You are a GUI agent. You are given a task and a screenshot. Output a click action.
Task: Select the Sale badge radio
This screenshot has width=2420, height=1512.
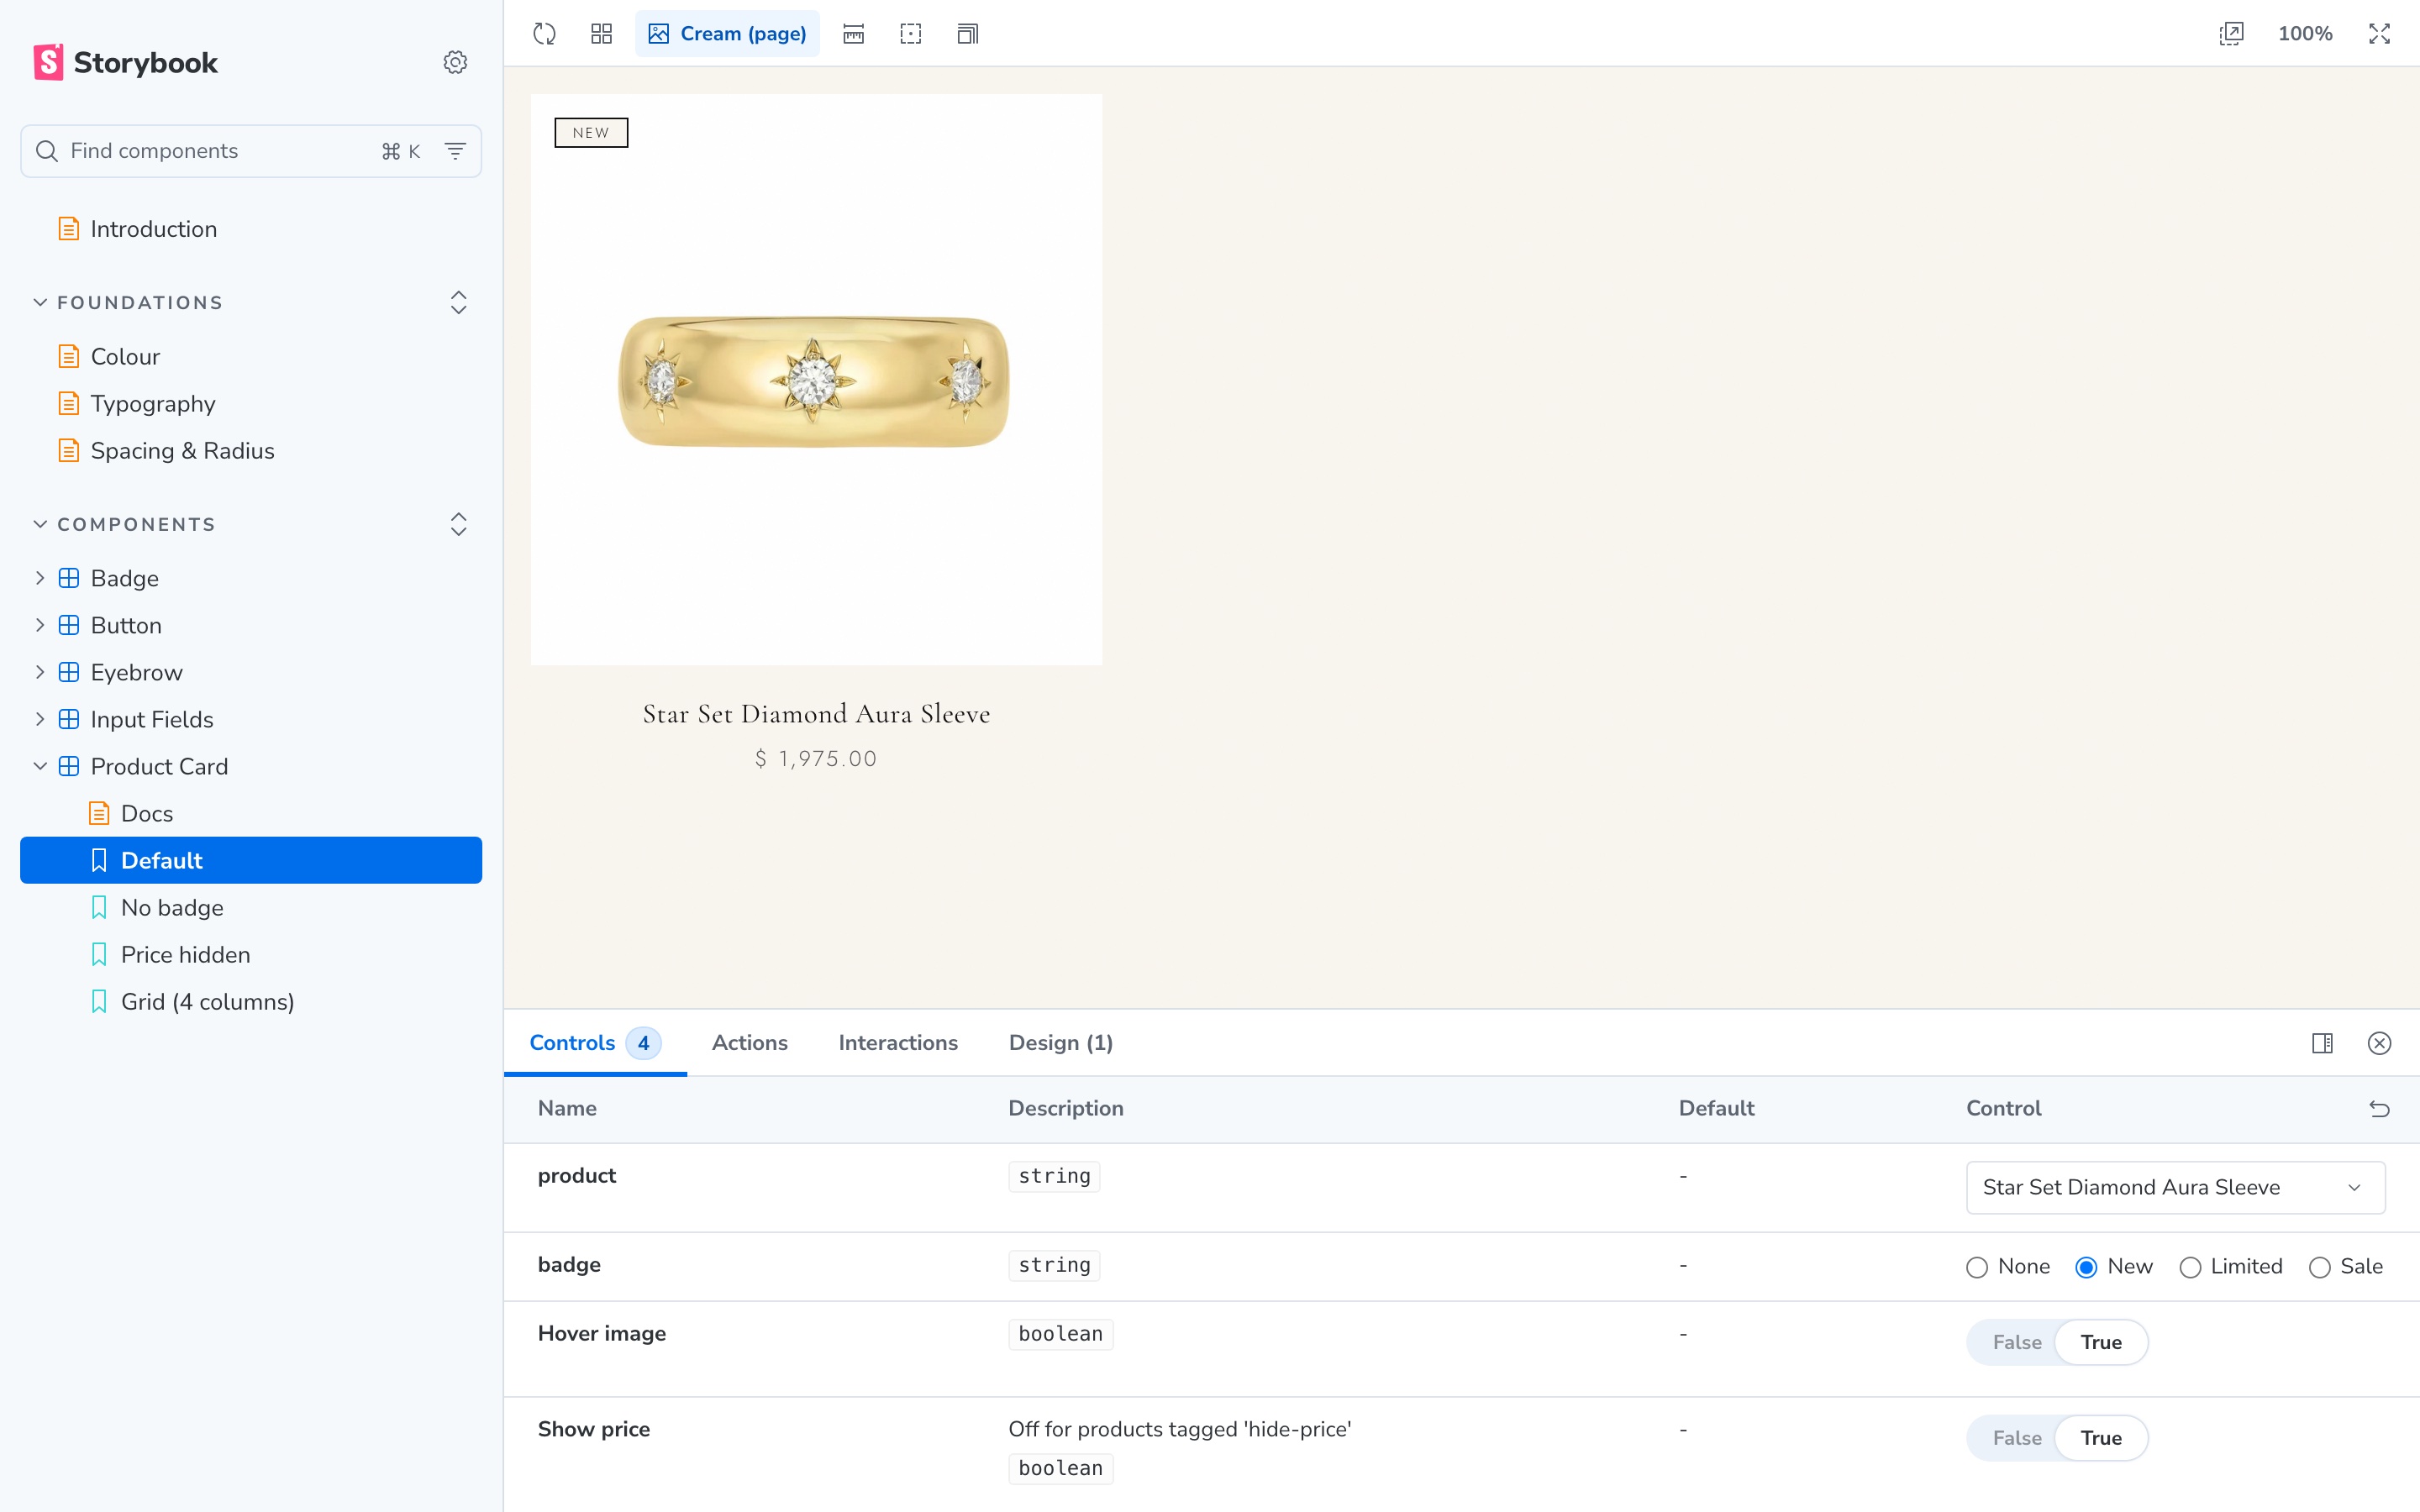(x=2320, y=1267)
